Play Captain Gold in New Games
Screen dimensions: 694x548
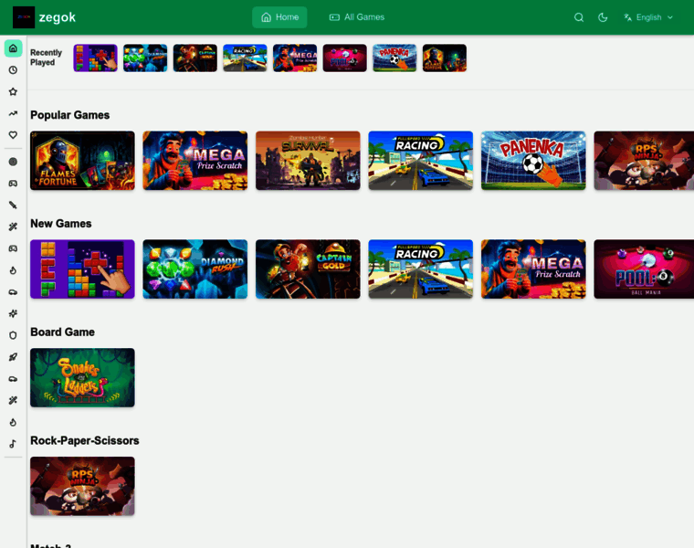(308, 269)
